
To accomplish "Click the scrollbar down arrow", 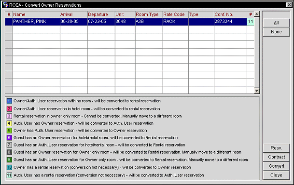I will point(257,91).
